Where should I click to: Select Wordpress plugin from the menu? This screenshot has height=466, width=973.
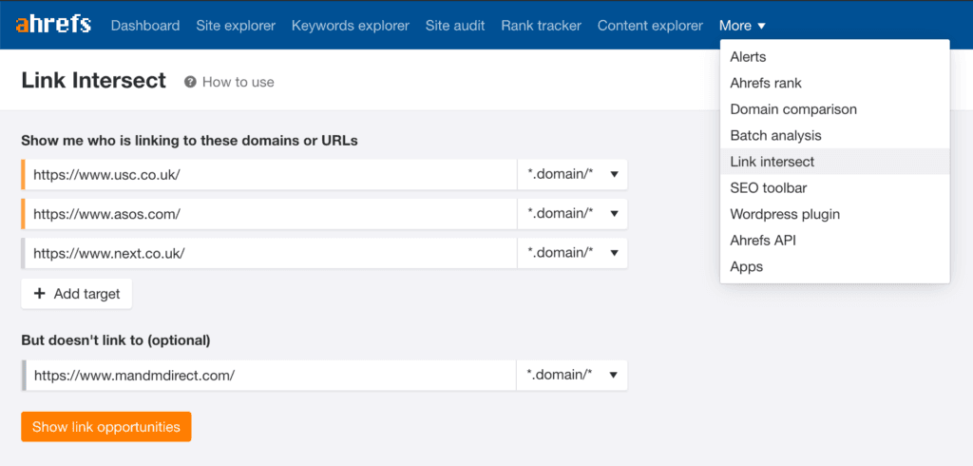tap(834, 214)
